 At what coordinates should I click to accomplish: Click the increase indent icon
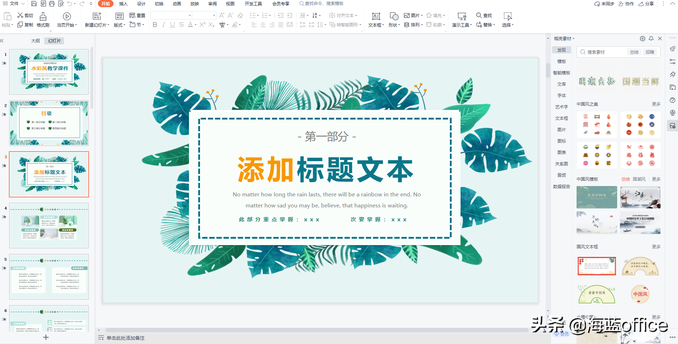coord(290,15)
